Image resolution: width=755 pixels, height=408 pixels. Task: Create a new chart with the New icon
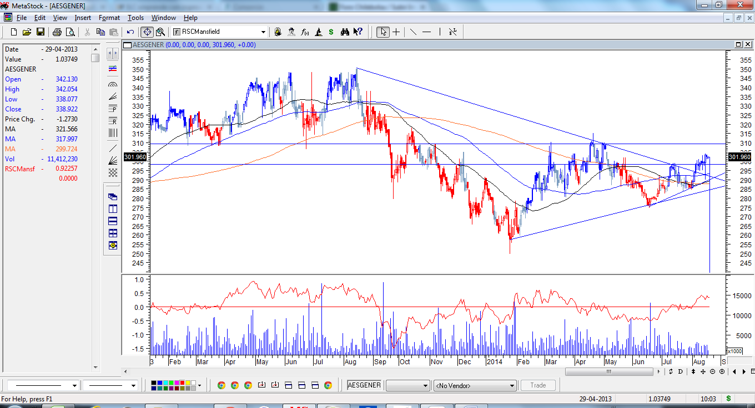pyautogui.click(x=14, y=32)
